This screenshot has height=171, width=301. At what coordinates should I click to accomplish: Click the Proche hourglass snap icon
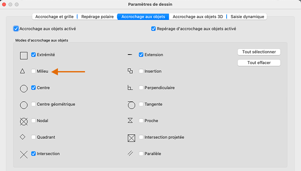[x=130, y=121]
